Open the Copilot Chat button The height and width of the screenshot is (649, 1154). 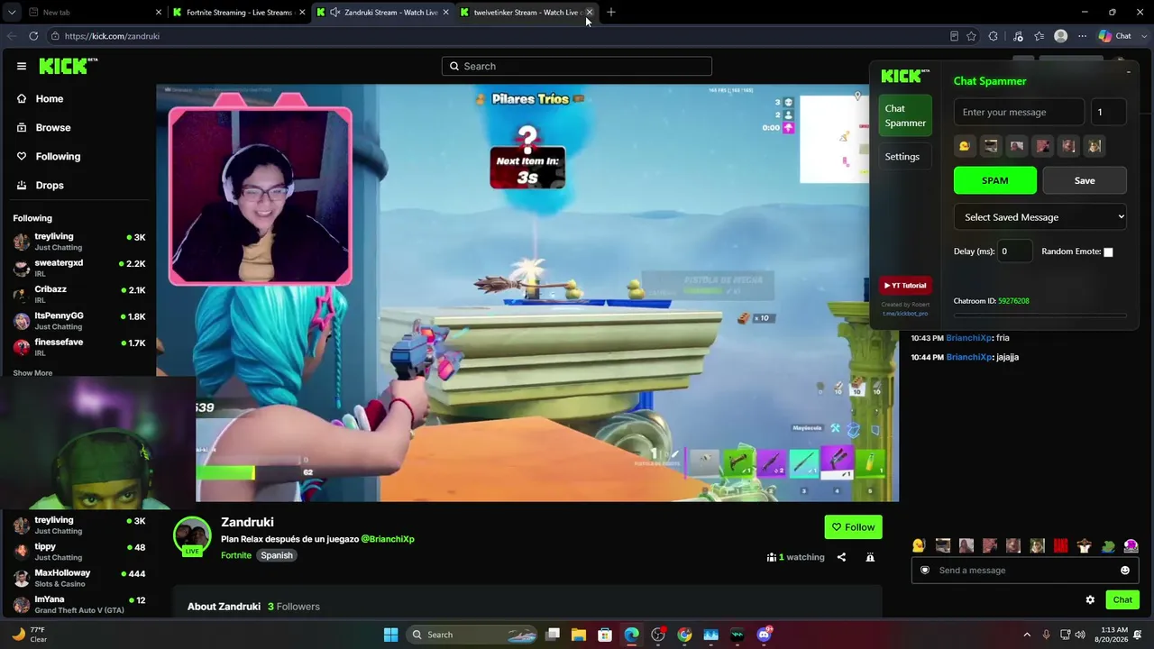coord(1115,36)
